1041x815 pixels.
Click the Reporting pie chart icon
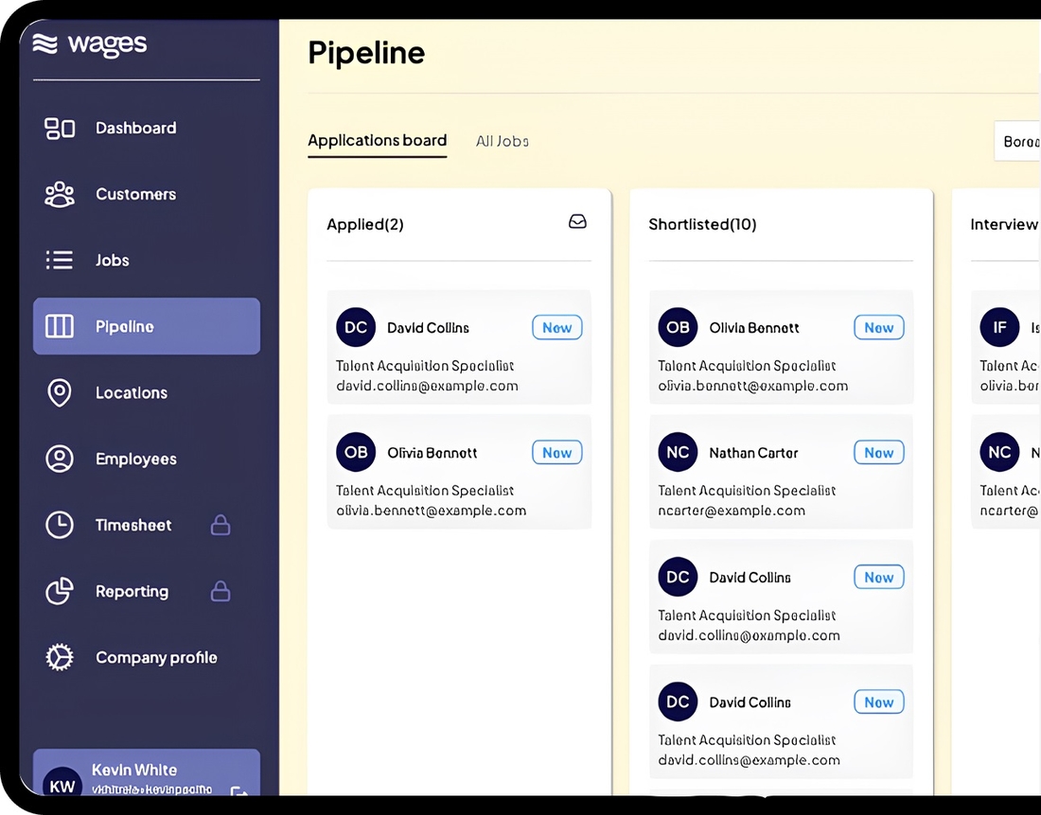pos(60,591)
